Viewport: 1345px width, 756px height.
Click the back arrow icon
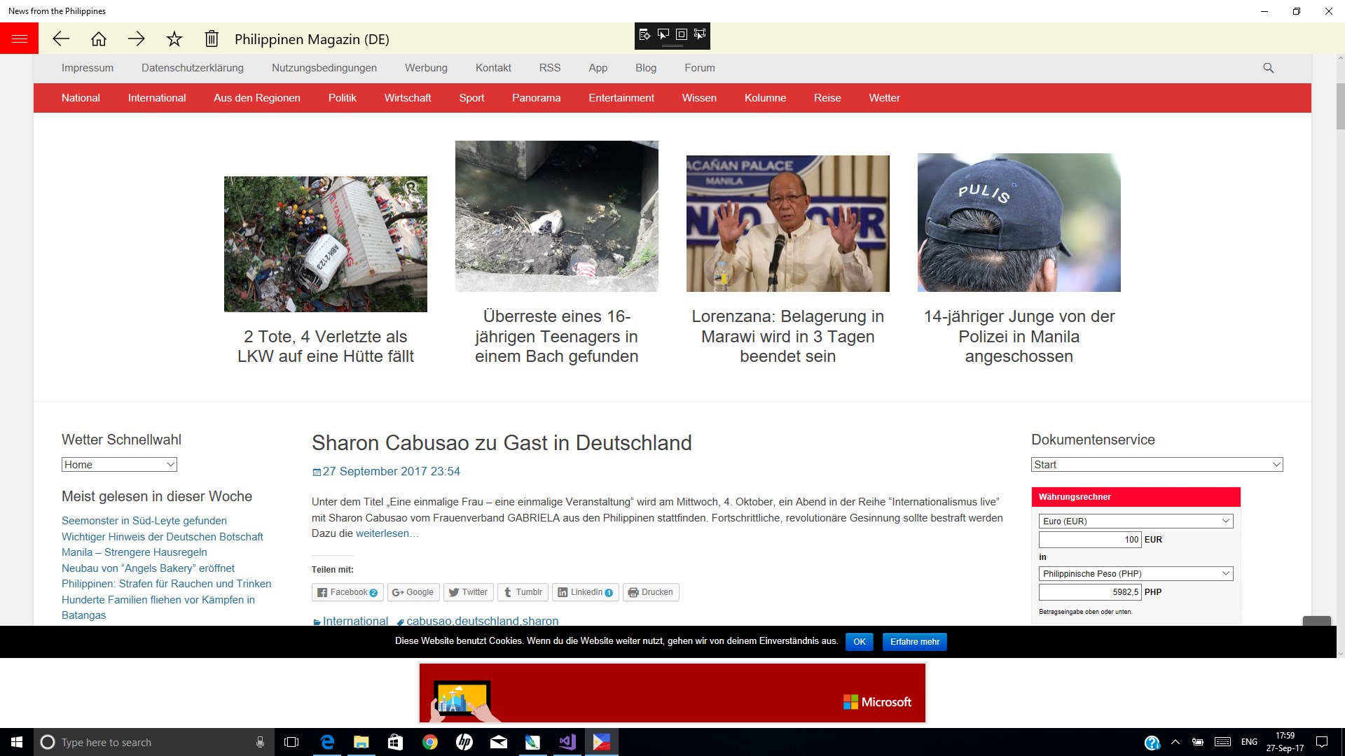coord(61,39)
